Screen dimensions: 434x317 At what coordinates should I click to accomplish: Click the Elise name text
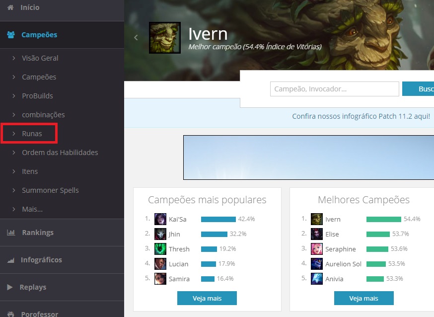332,234
